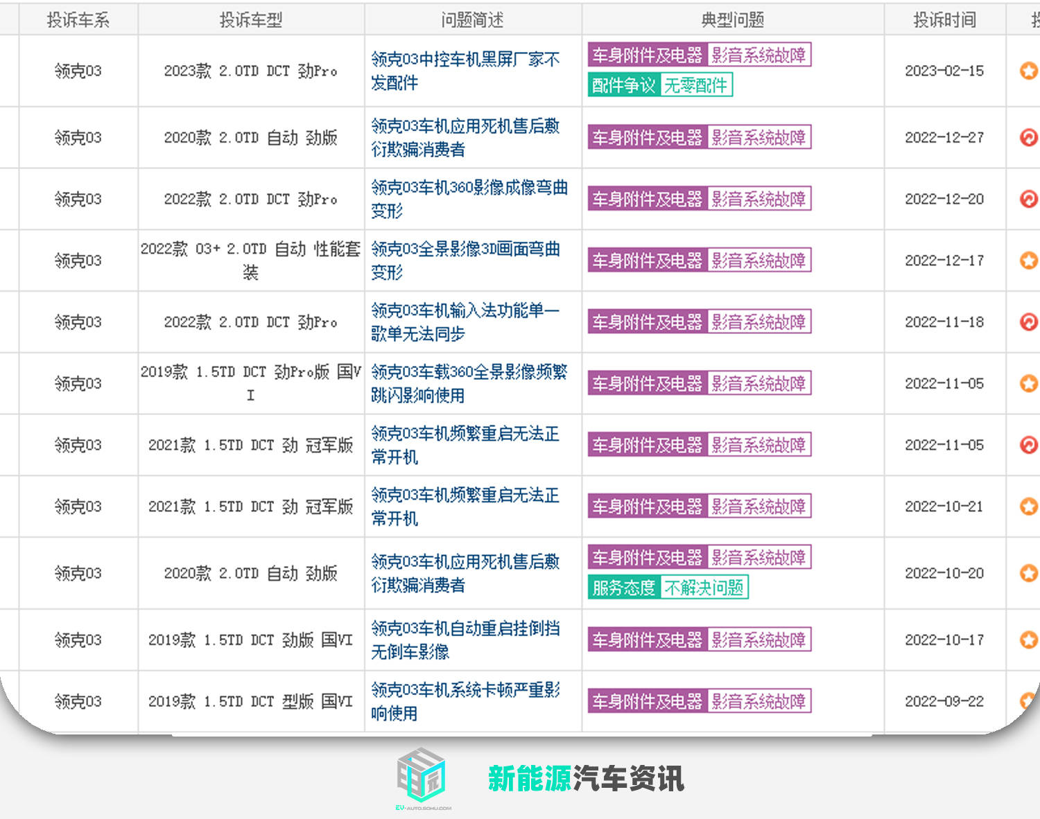This screenshot has width=1040, height=819.
Task: Open complaint 领克03全景影像3D画面弯曲变形
Action: tap(465, 261)
